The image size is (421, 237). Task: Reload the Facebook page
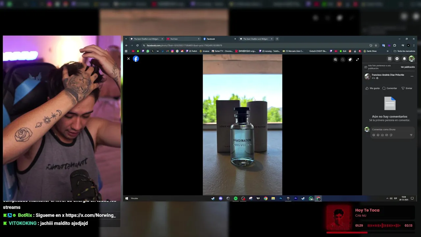[137, 45]
